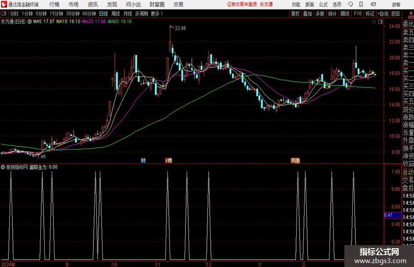Add stock via +自选 button
The height and width of the screenshot is (267, 414).
[383, 14]
